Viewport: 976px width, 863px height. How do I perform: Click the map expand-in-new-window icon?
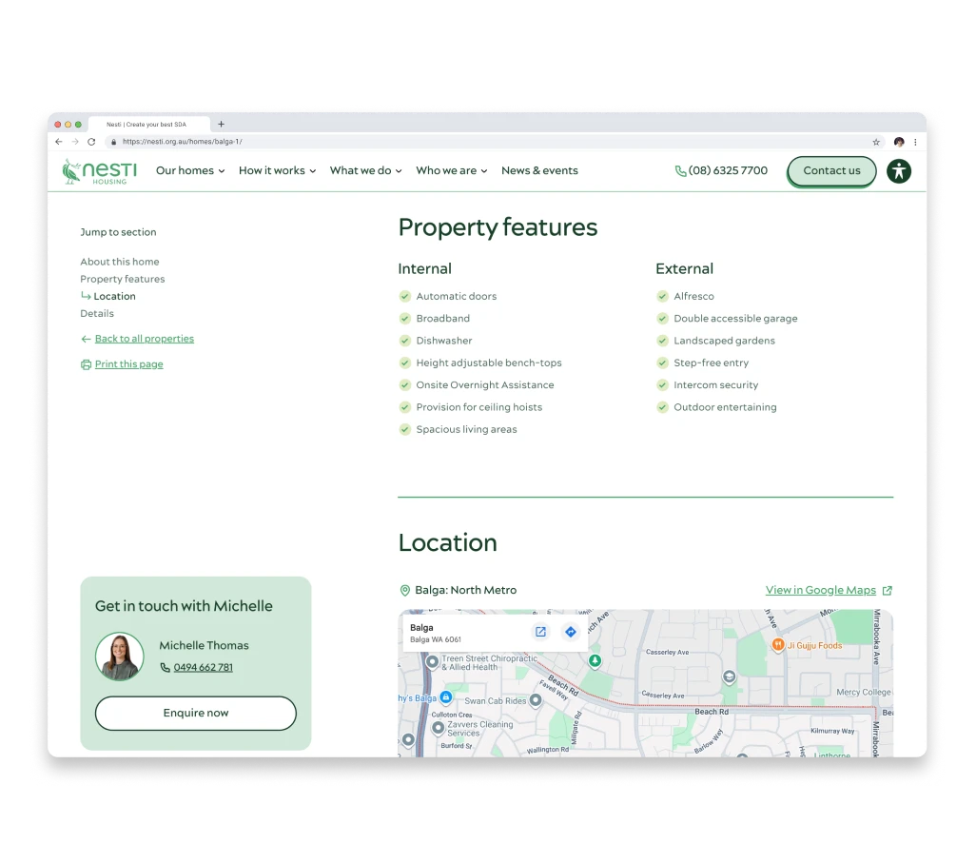pyautogui.click(x=540, y=632)
